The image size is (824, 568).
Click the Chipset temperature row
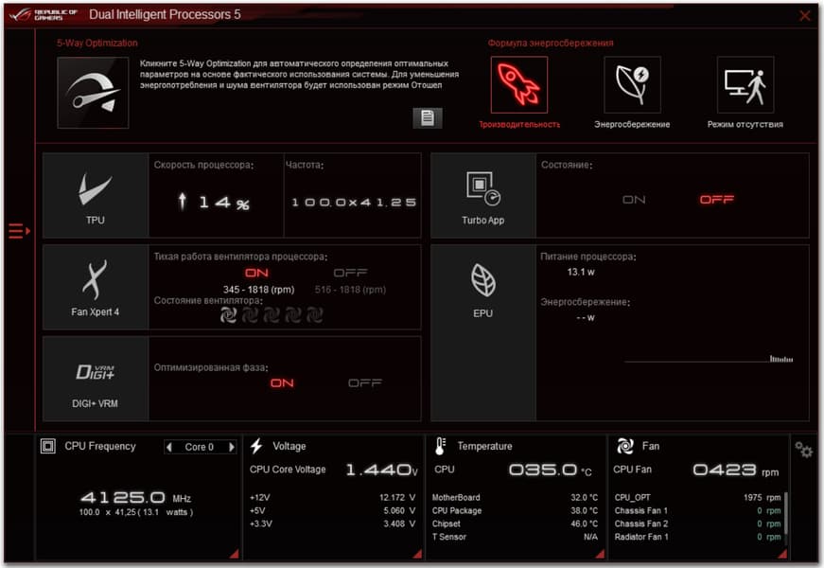click(515, 524)
